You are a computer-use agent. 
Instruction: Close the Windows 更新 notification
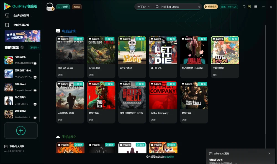270,153
